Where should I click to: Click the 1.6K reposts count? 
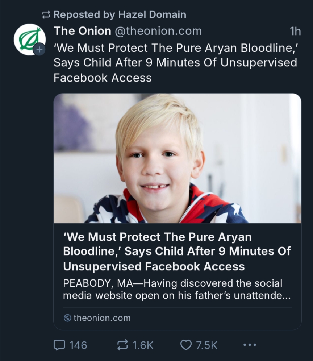(143, 345)
